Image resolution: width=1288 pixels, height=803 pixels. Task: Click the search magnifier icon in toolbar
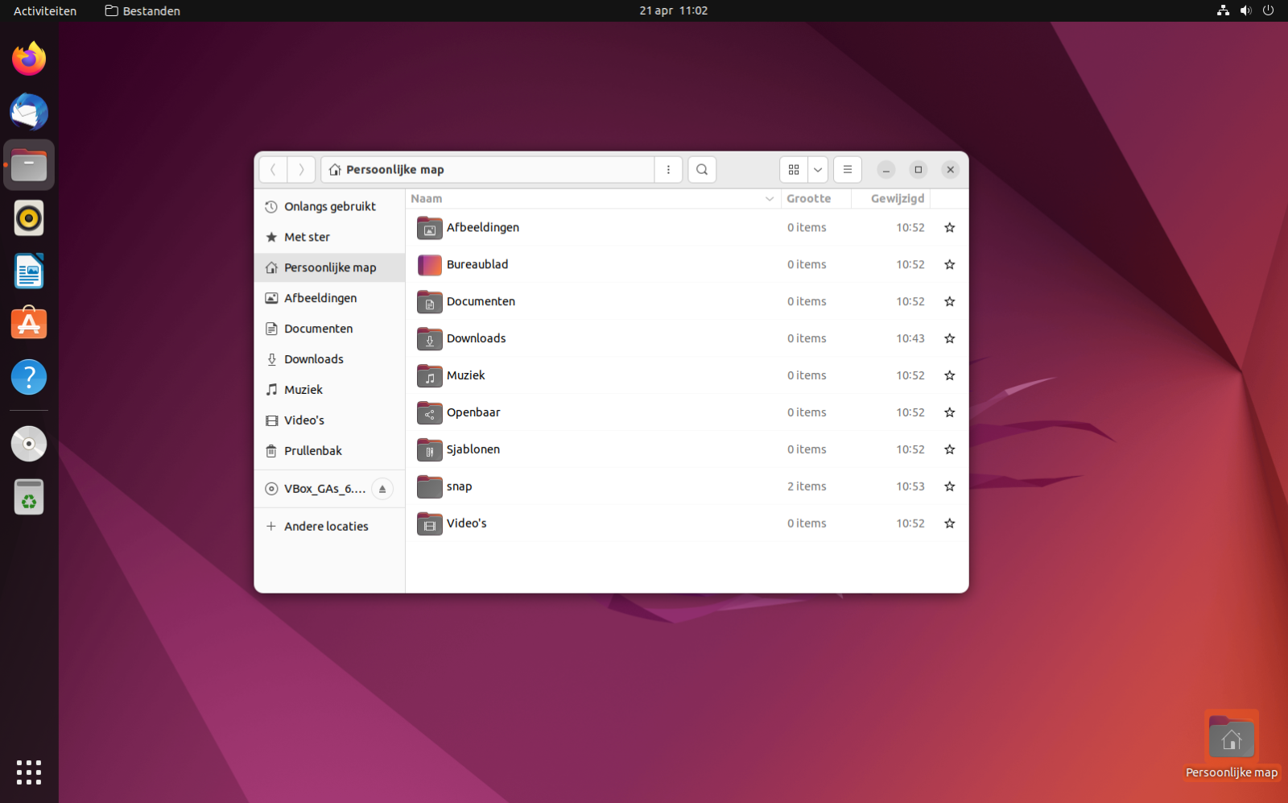(702, 170)
